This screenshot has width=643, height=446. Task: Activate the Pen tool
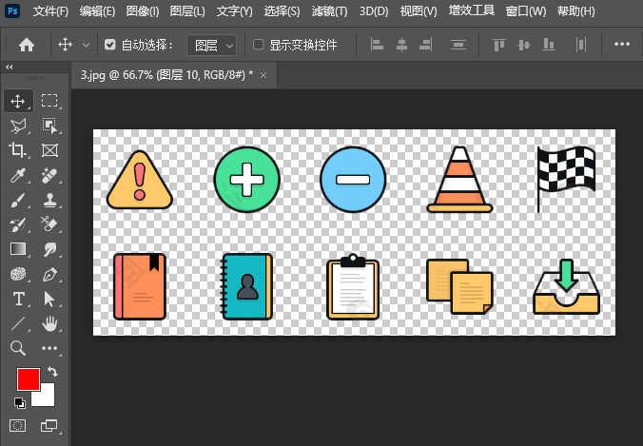49,274
